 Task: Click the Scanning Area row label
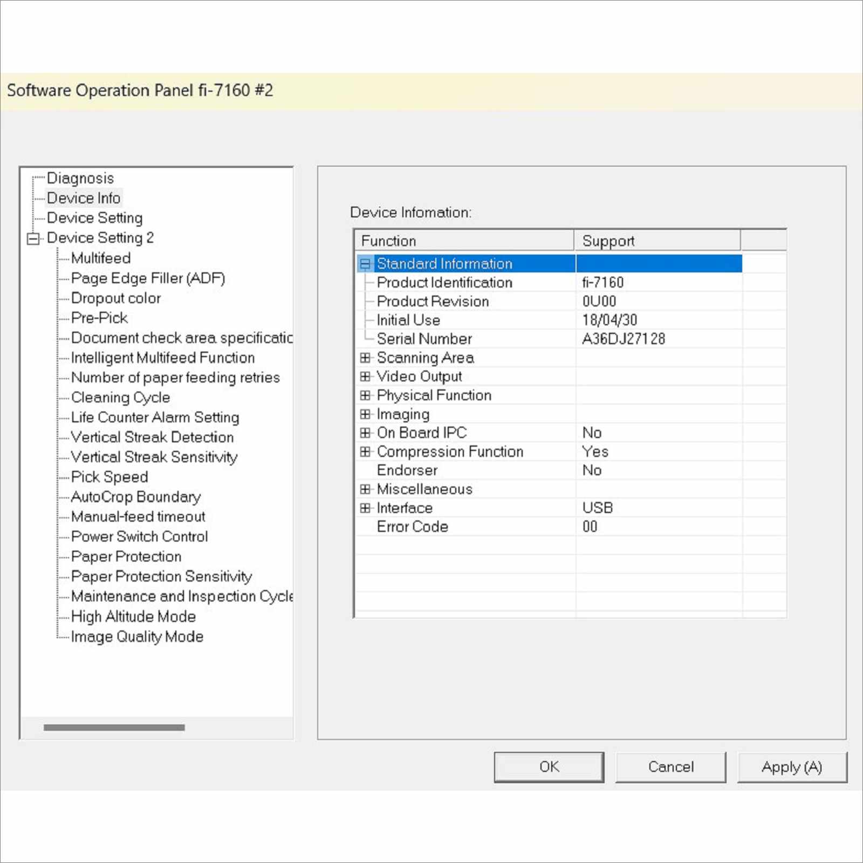pos(425,358)
